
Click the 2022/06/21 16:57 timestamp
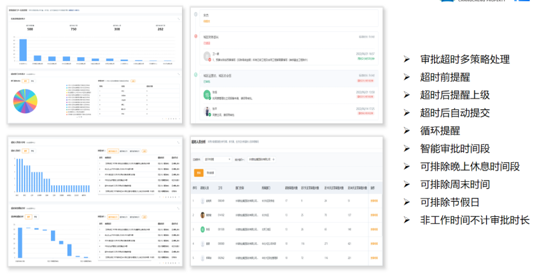tap(365, 53)
